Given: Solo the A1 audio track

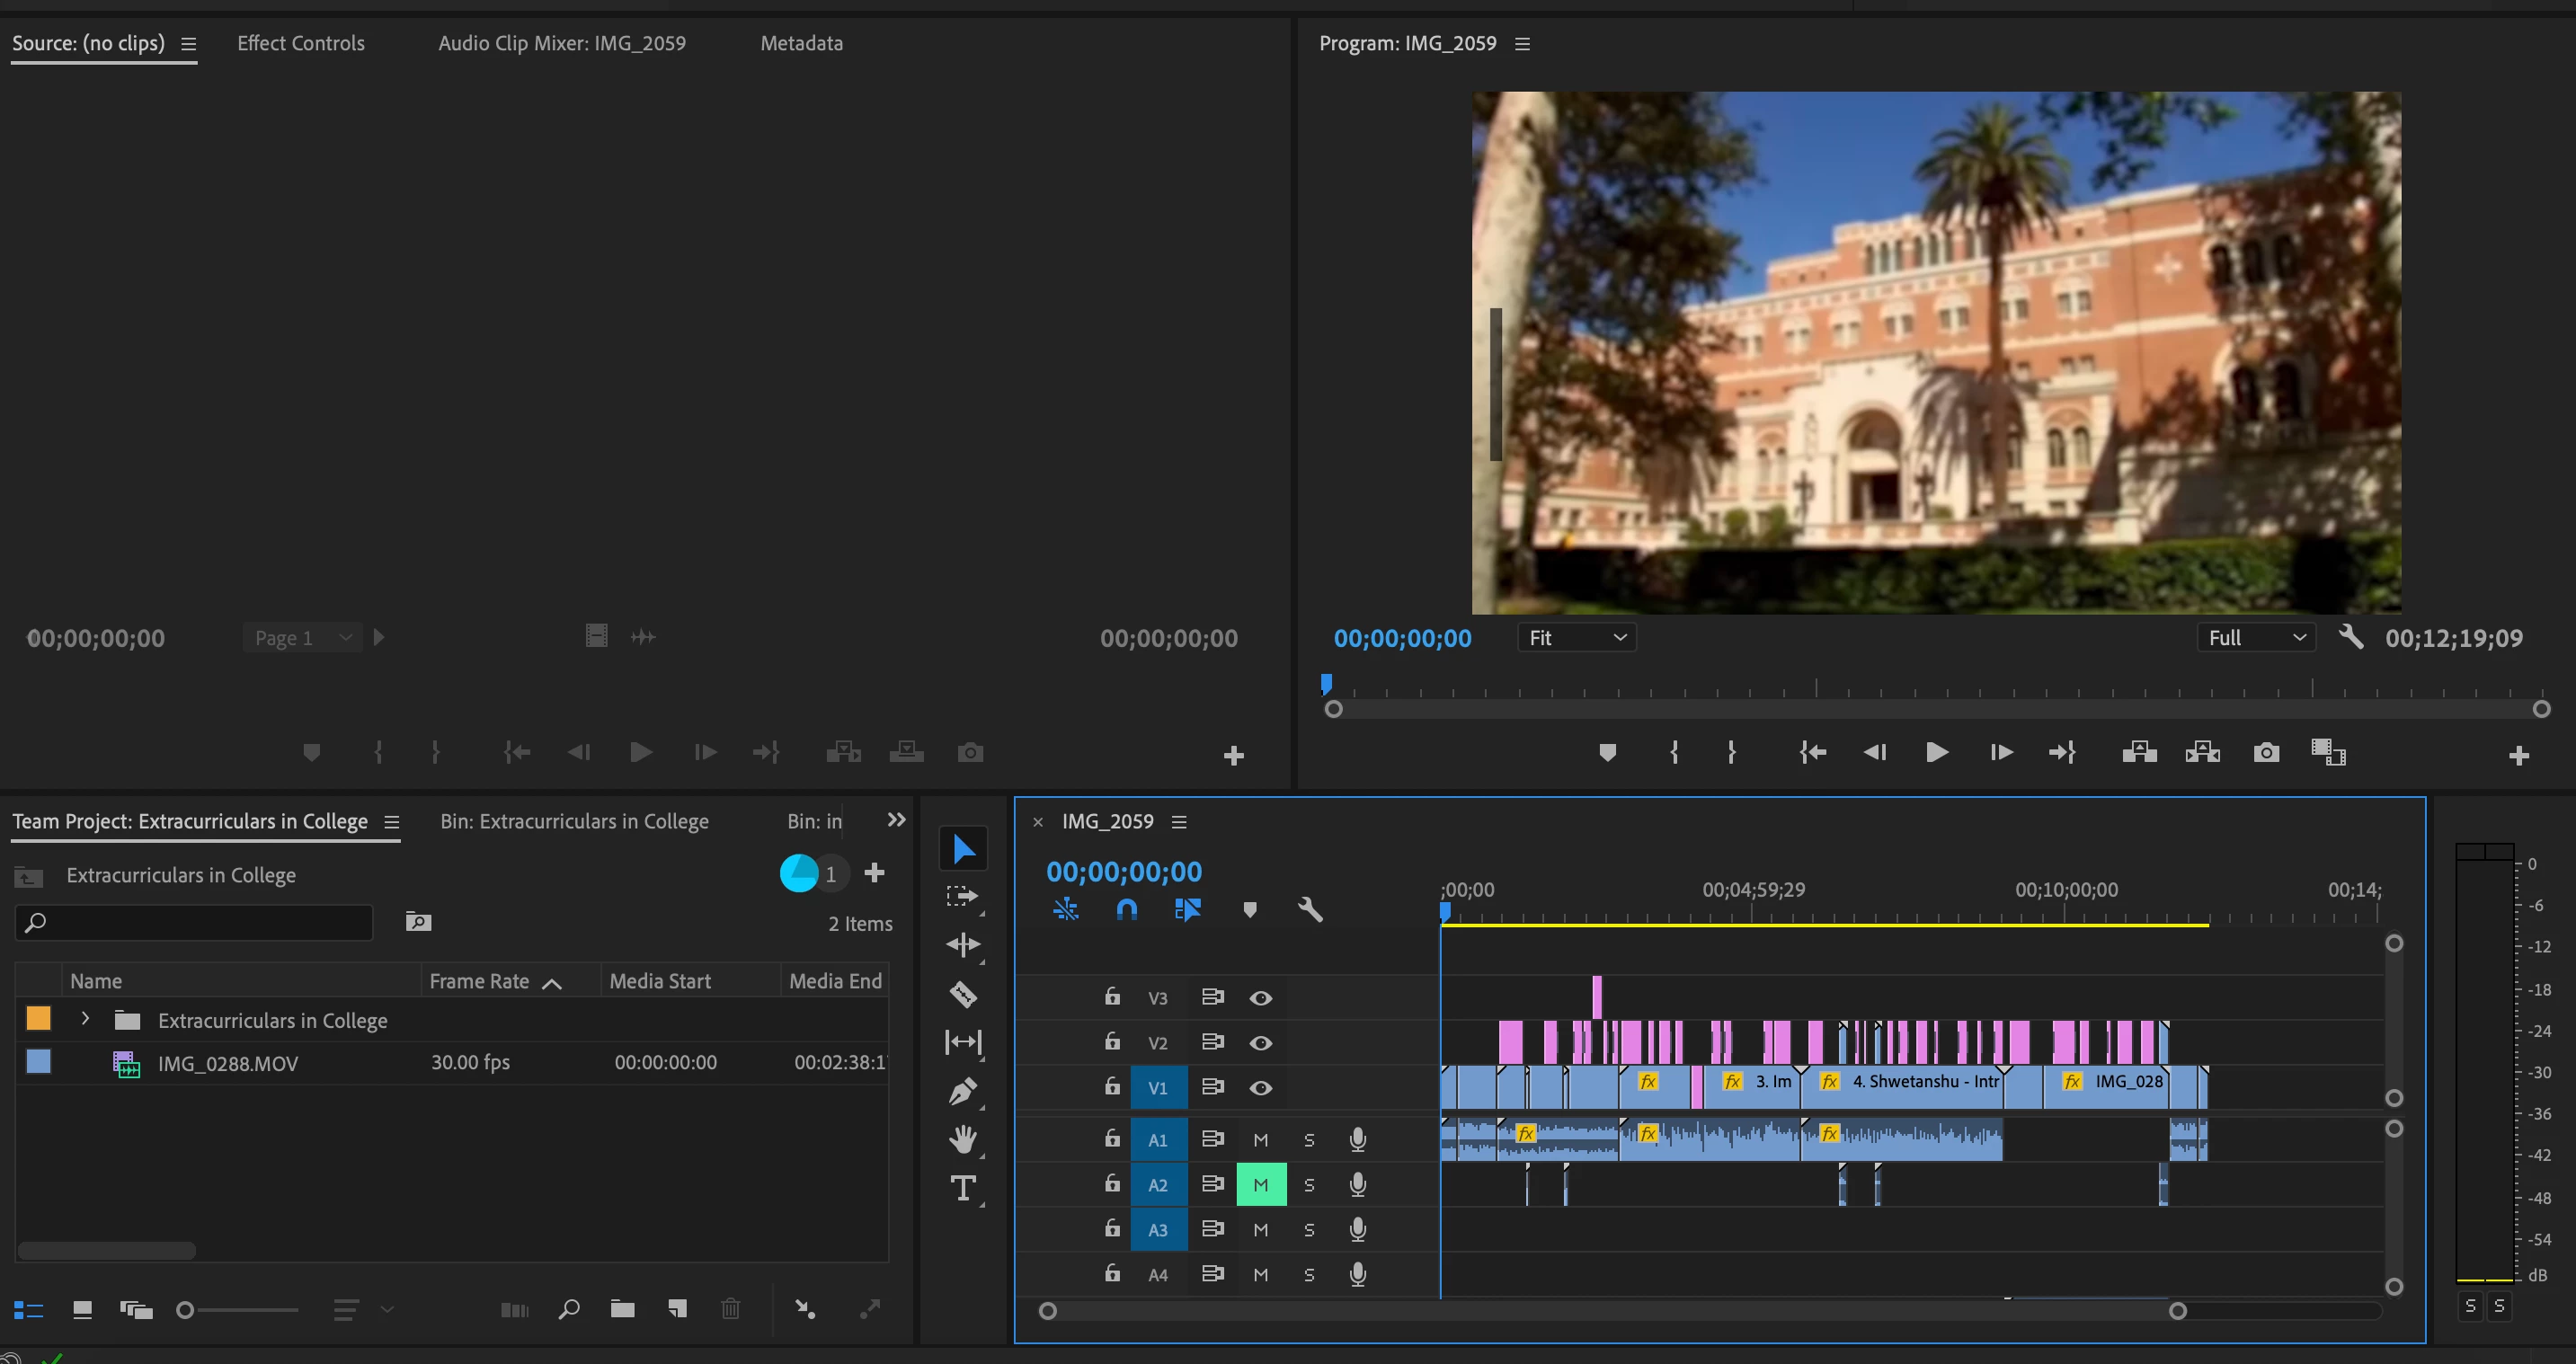Looking at the screenshot, I should coord(1309,1140).
